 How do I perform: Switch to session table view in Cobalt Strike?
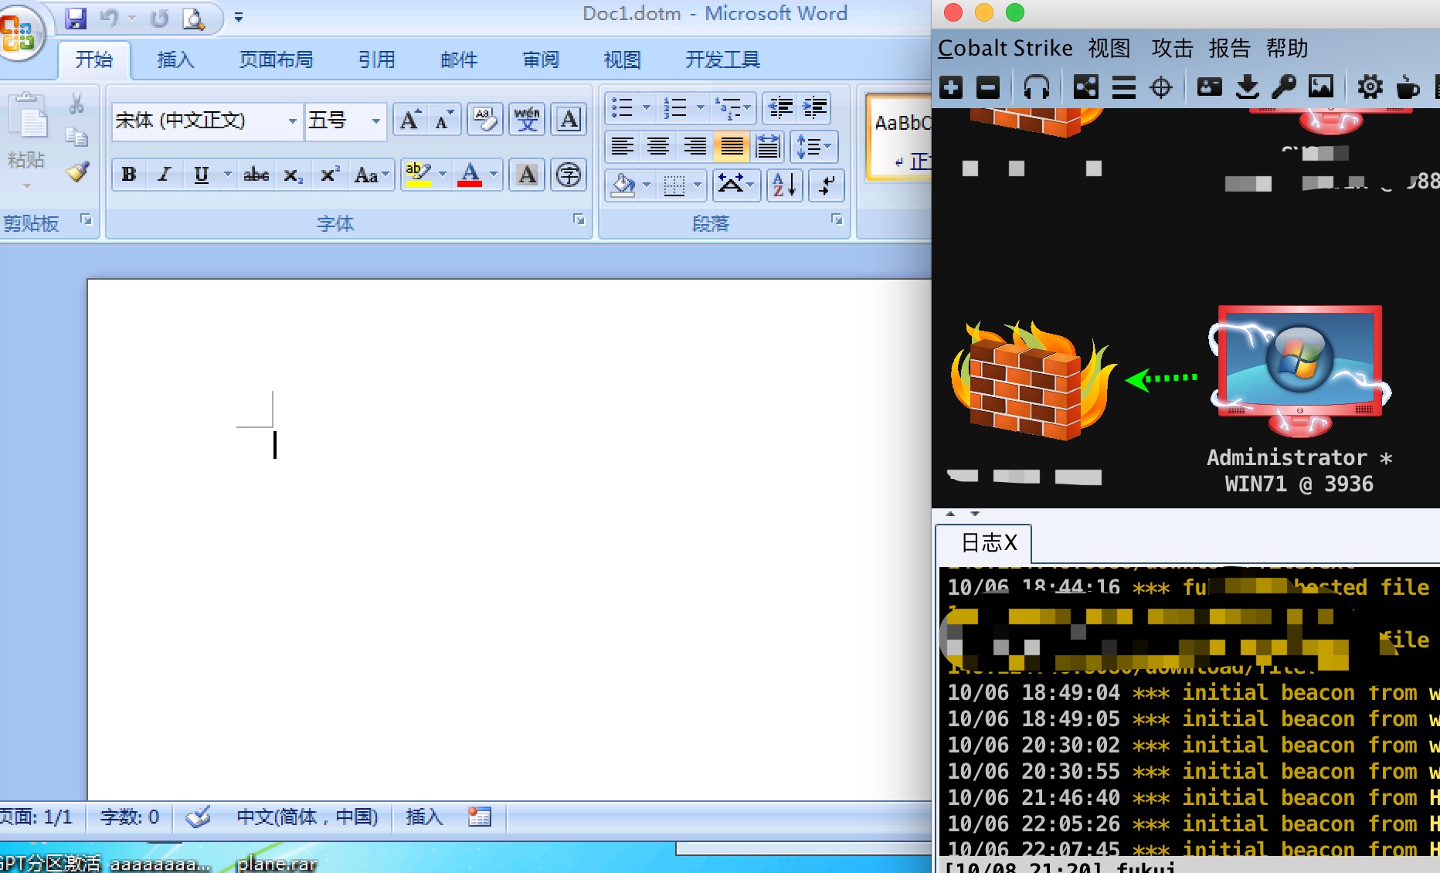click(1123, 87)
